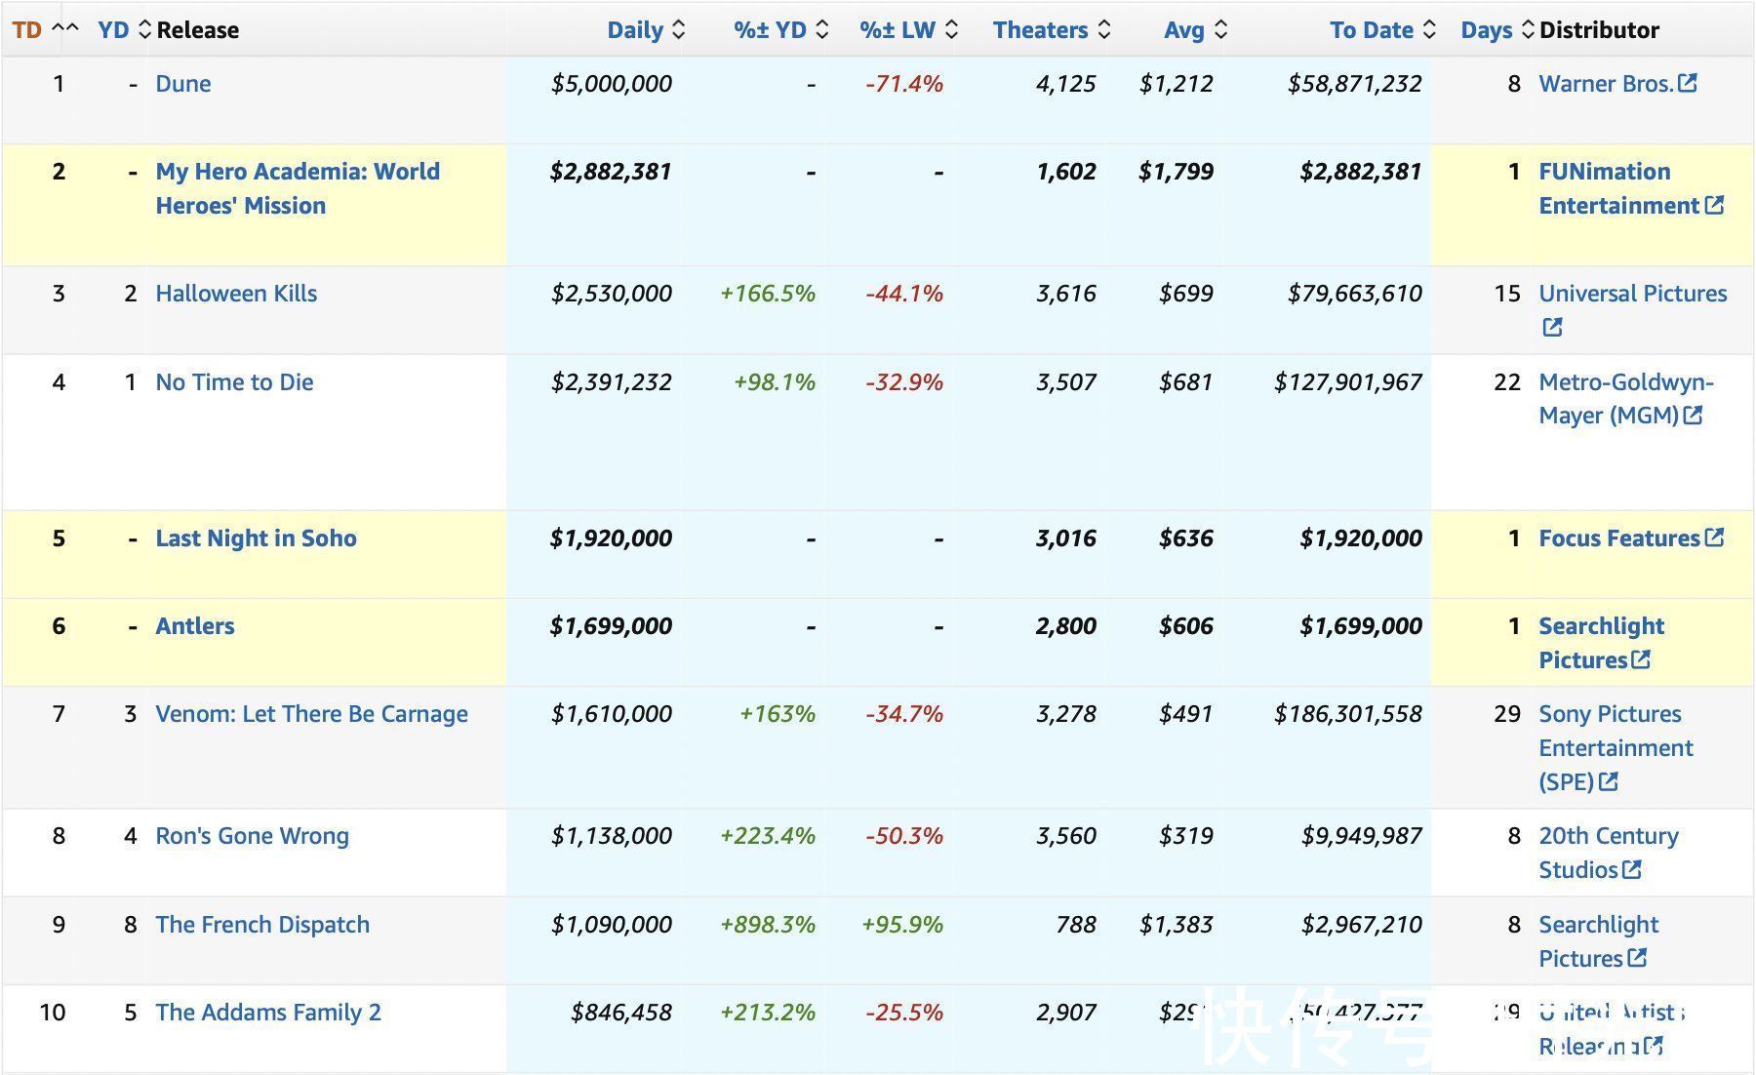The height and width of the screenshot is (1075, 1756).
Task: Sort table by Theaters column
Action: (1051, 30)
